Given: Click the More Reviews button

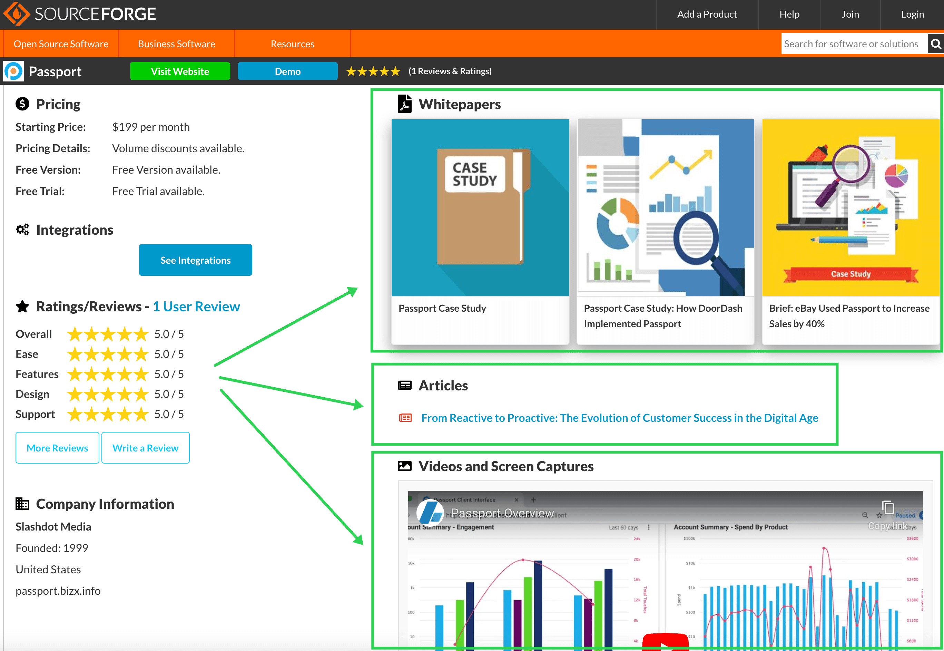Looking at the screenshot, I should coord(58,448).
